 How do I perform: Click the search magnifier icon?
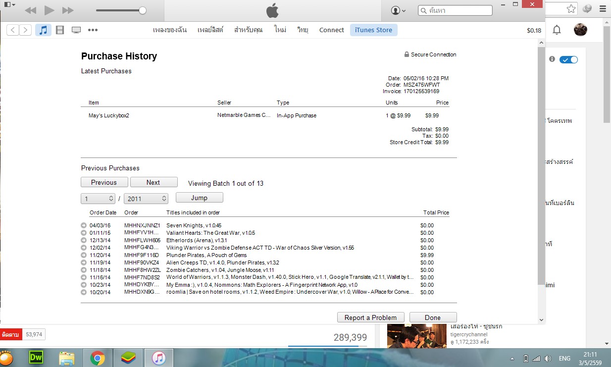click(423, 10)
